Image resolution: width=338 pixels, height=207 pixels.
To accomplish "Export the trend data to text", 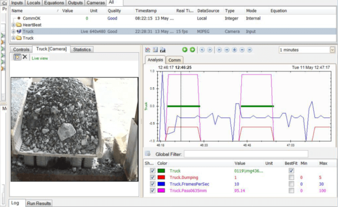I will [163, 49].
